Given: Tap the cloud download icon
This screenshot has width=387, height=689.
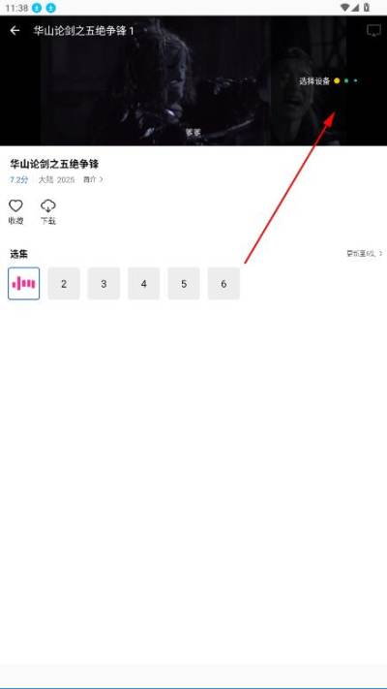Looking at the screenshot, I should (x=48, y=205).
